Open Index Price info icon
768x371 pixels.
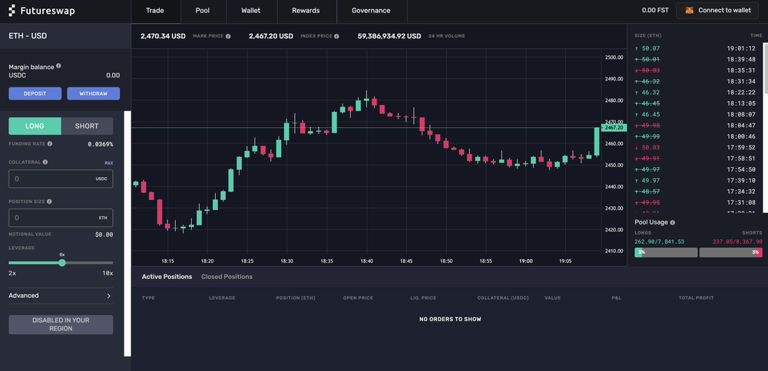click(x=336, y=36)
